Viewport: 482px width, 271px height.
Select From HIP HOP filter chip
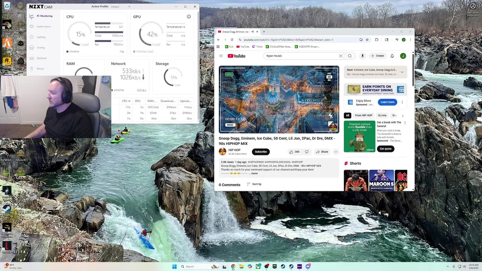click(x=363, y=116)
